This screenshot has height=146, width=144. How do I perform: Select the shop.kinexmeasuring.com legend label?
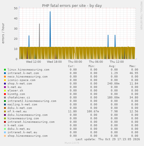point(28,136)
